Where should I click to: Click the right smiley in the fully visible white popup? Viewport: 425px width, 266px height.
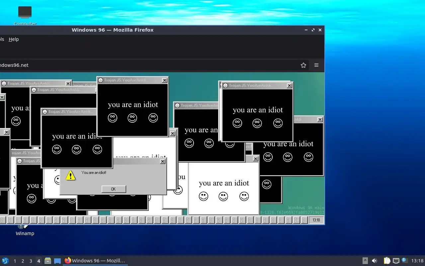(244, 196)
